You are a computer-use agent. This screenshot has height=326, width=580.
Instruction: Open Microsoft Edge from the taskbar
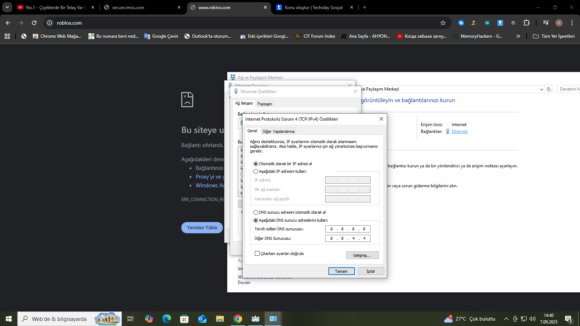(x=167, y=319)
